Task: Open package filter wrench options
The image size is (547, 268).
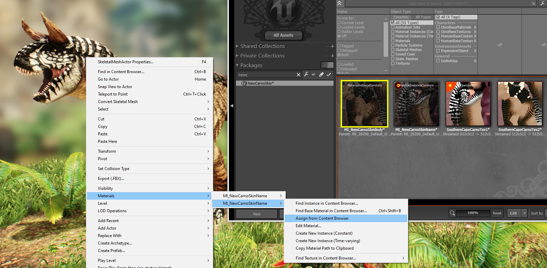Action: [306, 74]
